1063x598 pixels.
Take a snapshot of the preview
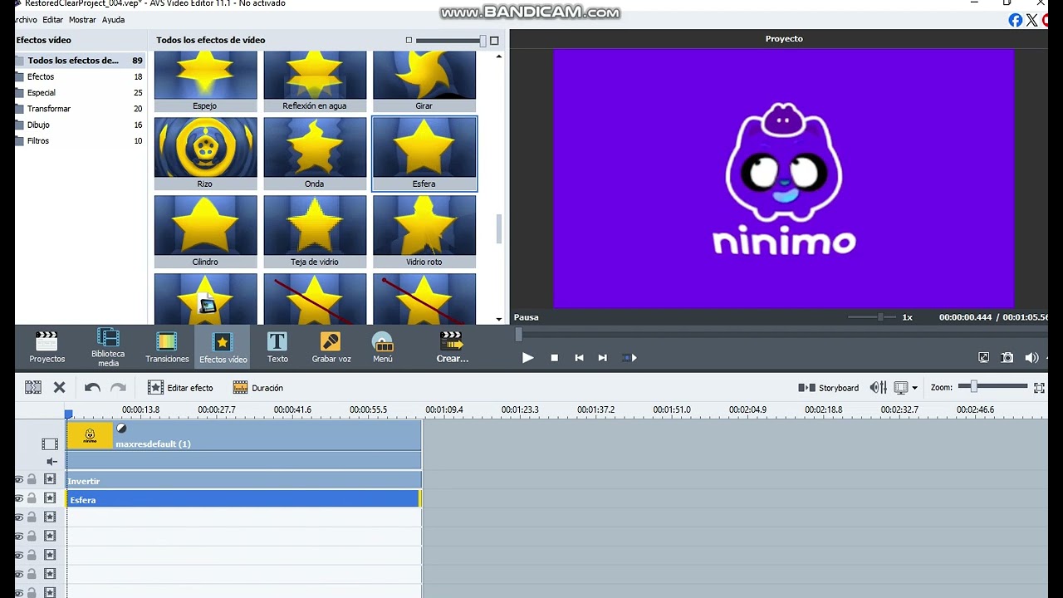click(1007, 358)
